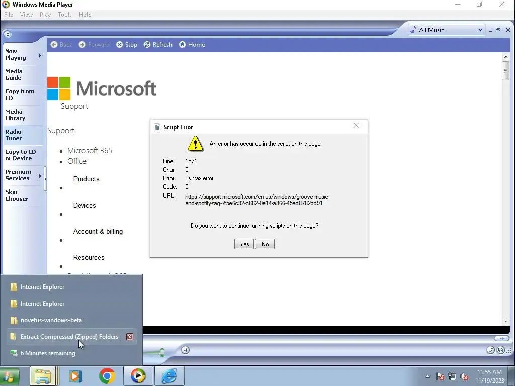
Task: Click the Microsoft logo on the page
Action: coord(102,88)
